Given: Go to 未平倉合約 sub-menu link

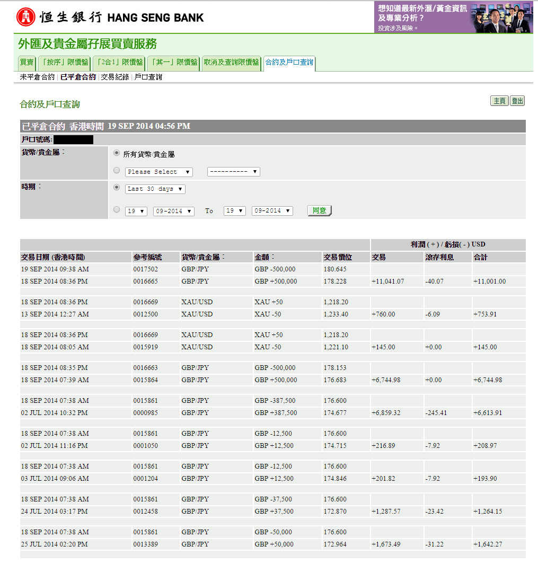Looking at the screenshot, I should [37, 77].
